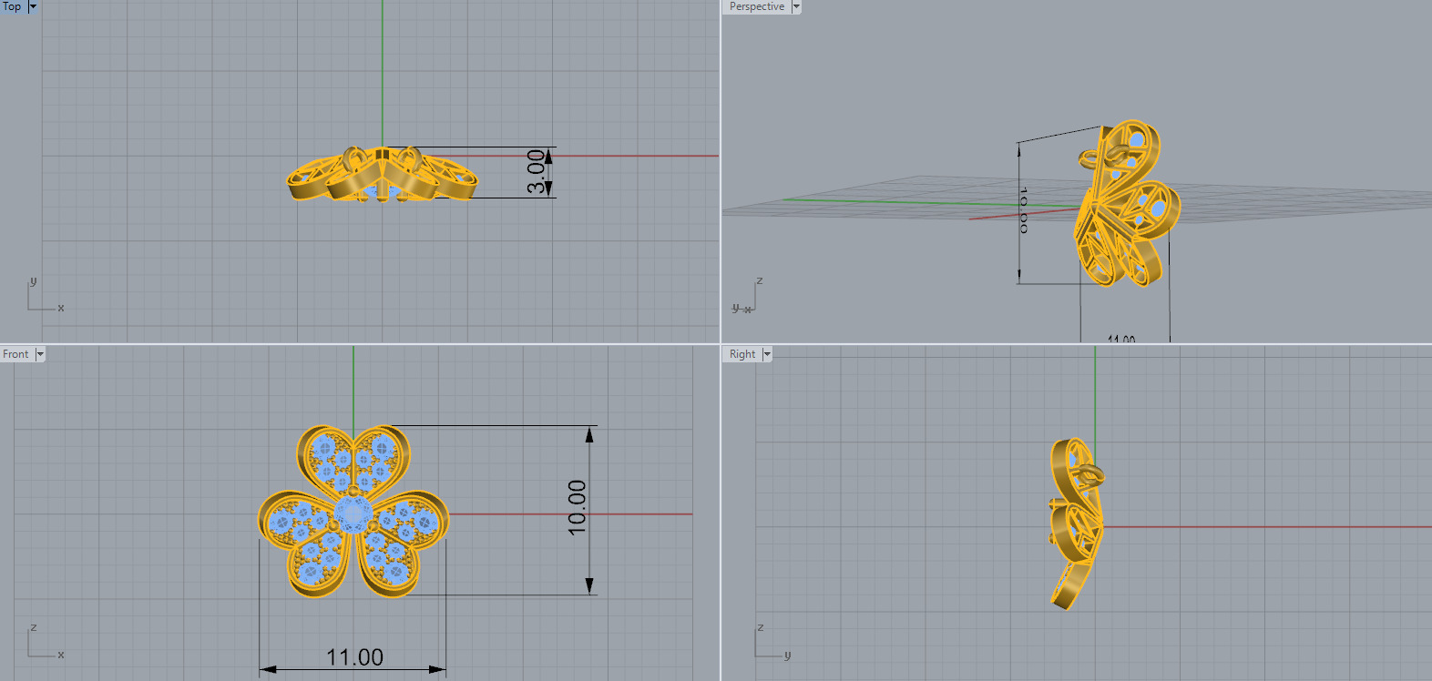The width and height of the screenshot is (1432, 681).
Task: Select the Right viewport title label
Action: [x=742, y=354]
